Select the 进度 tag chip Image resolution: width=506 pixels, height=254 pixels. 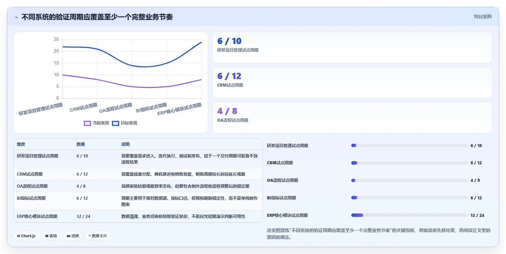[x=73, y=236]
